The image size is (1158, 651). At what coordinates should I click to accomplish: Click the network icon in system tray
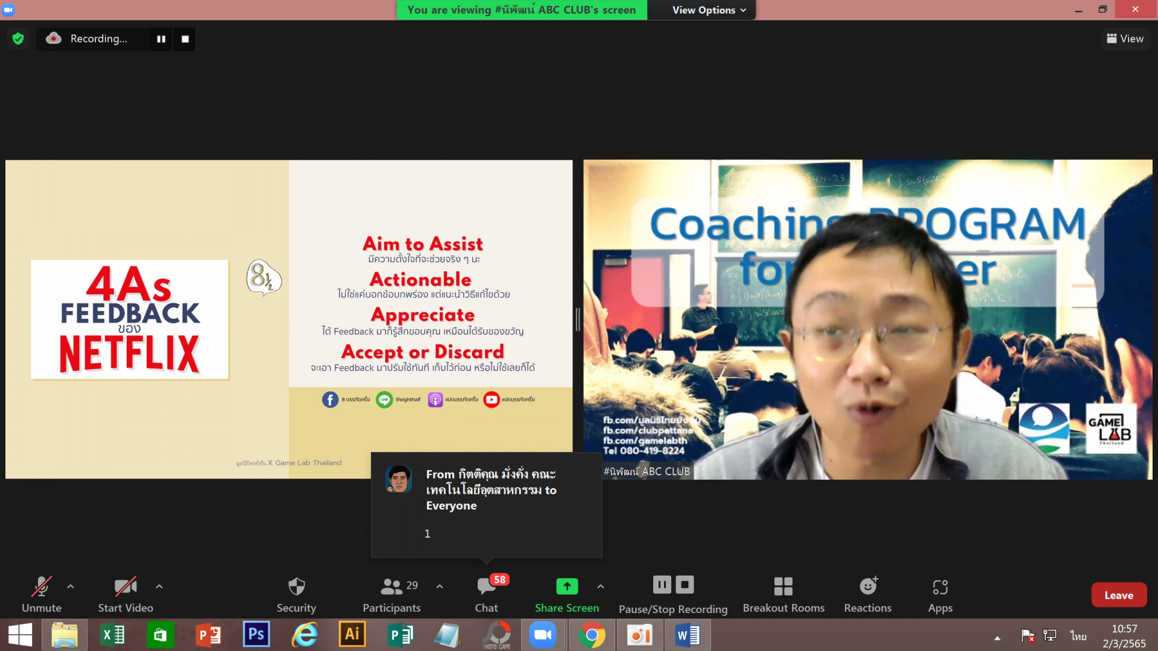[x=1050, y=635]
